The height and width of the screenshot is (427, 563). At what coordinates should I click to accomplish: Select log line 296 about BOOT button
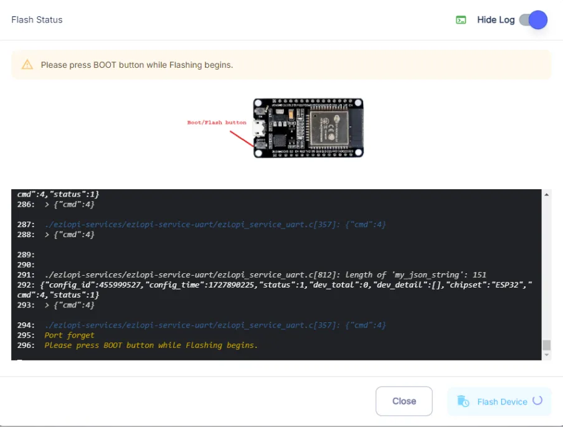(x=151, y=345)
